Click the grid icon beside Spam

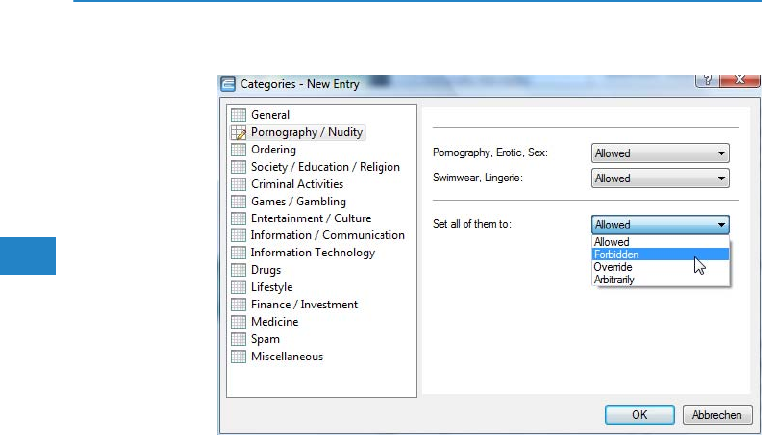(x=238, y=339)
